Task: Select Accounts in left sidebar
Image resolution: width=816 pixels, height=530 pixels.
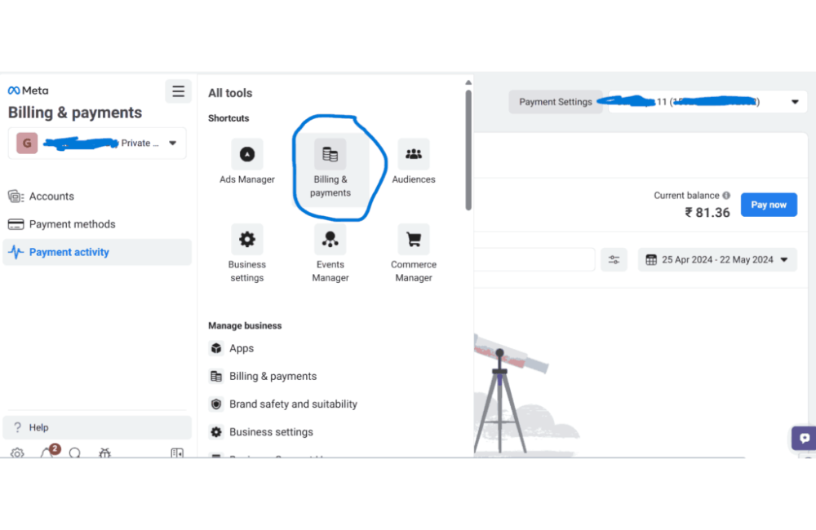Action: tap(51, 197)
